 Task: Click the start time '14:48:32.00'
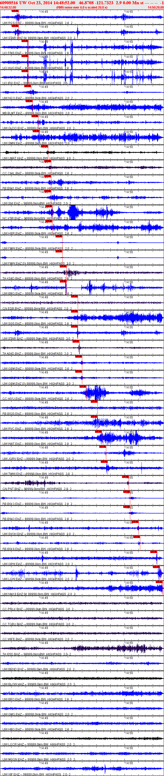pos(8,7)
